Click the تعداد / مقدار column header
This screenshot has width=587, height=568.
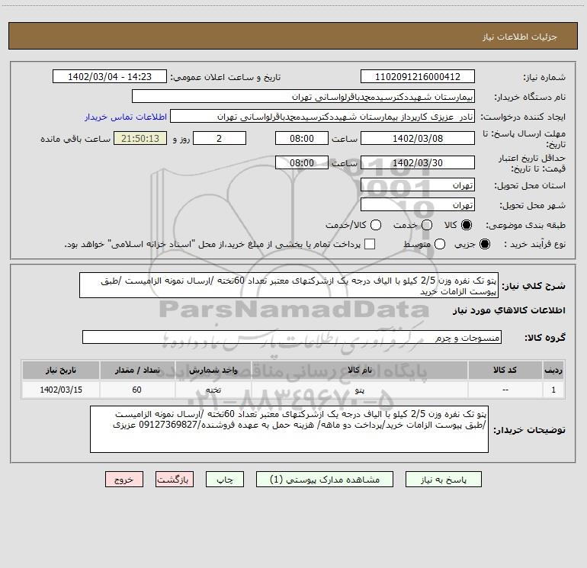[x=137, y=371]
